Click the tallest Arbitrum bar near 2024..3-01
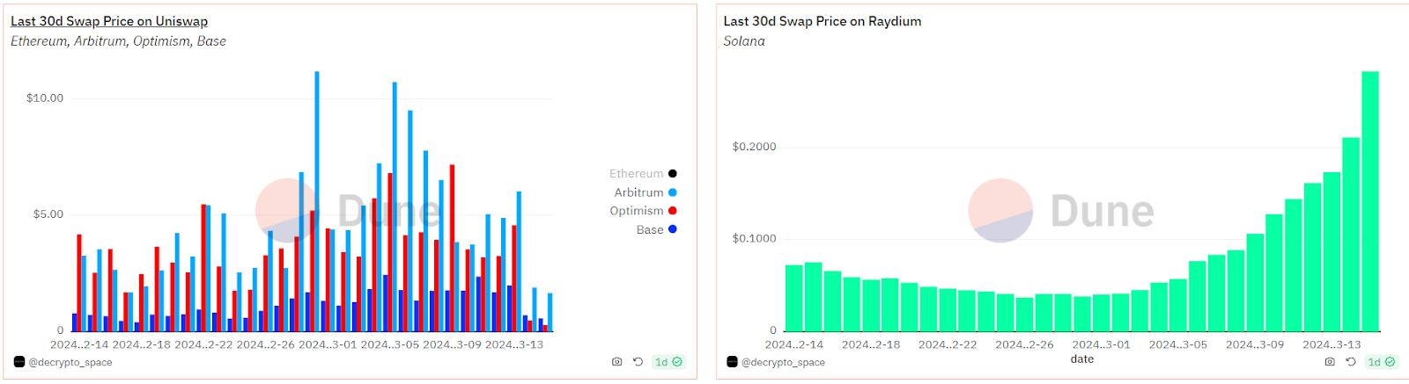The image size is (1409, 384). [x=317, y=201]
